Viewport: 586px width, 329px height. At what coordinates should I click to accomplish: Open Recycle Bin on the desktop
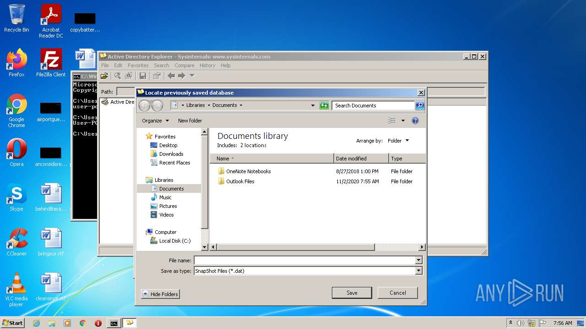tap(16, 18)
